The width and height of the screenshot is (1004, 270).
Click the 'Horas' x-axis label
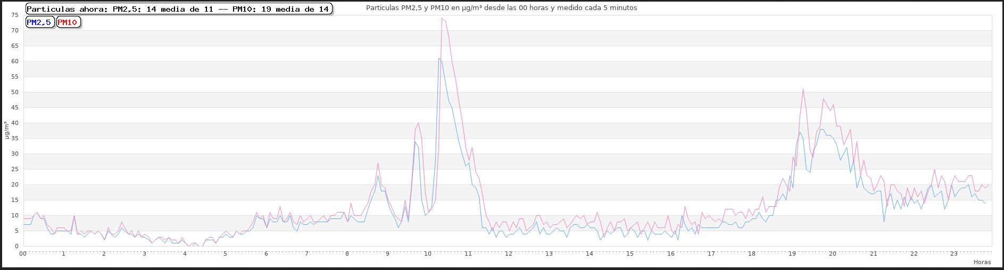[982, 262]
